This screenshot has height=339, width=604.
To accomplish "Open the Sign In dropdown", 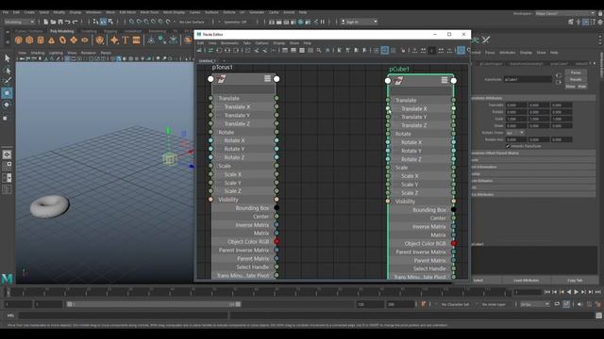I will [359, 22].
